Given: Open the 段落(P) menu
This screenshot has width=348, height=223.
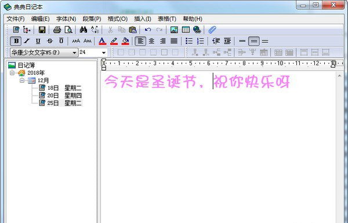Looking at the screenshot, I should click(x=92, y=19).
